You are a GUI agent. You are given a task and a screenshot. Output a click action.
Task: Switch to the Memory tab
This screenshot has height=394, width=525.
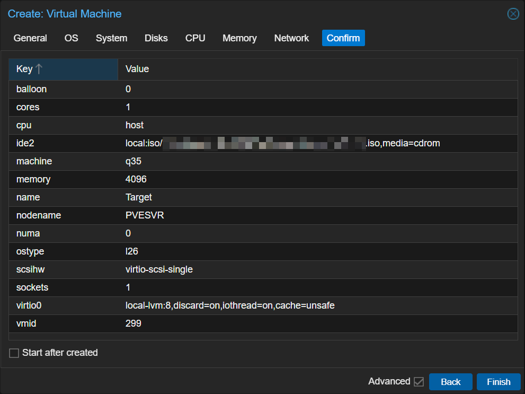coord(239,38)
